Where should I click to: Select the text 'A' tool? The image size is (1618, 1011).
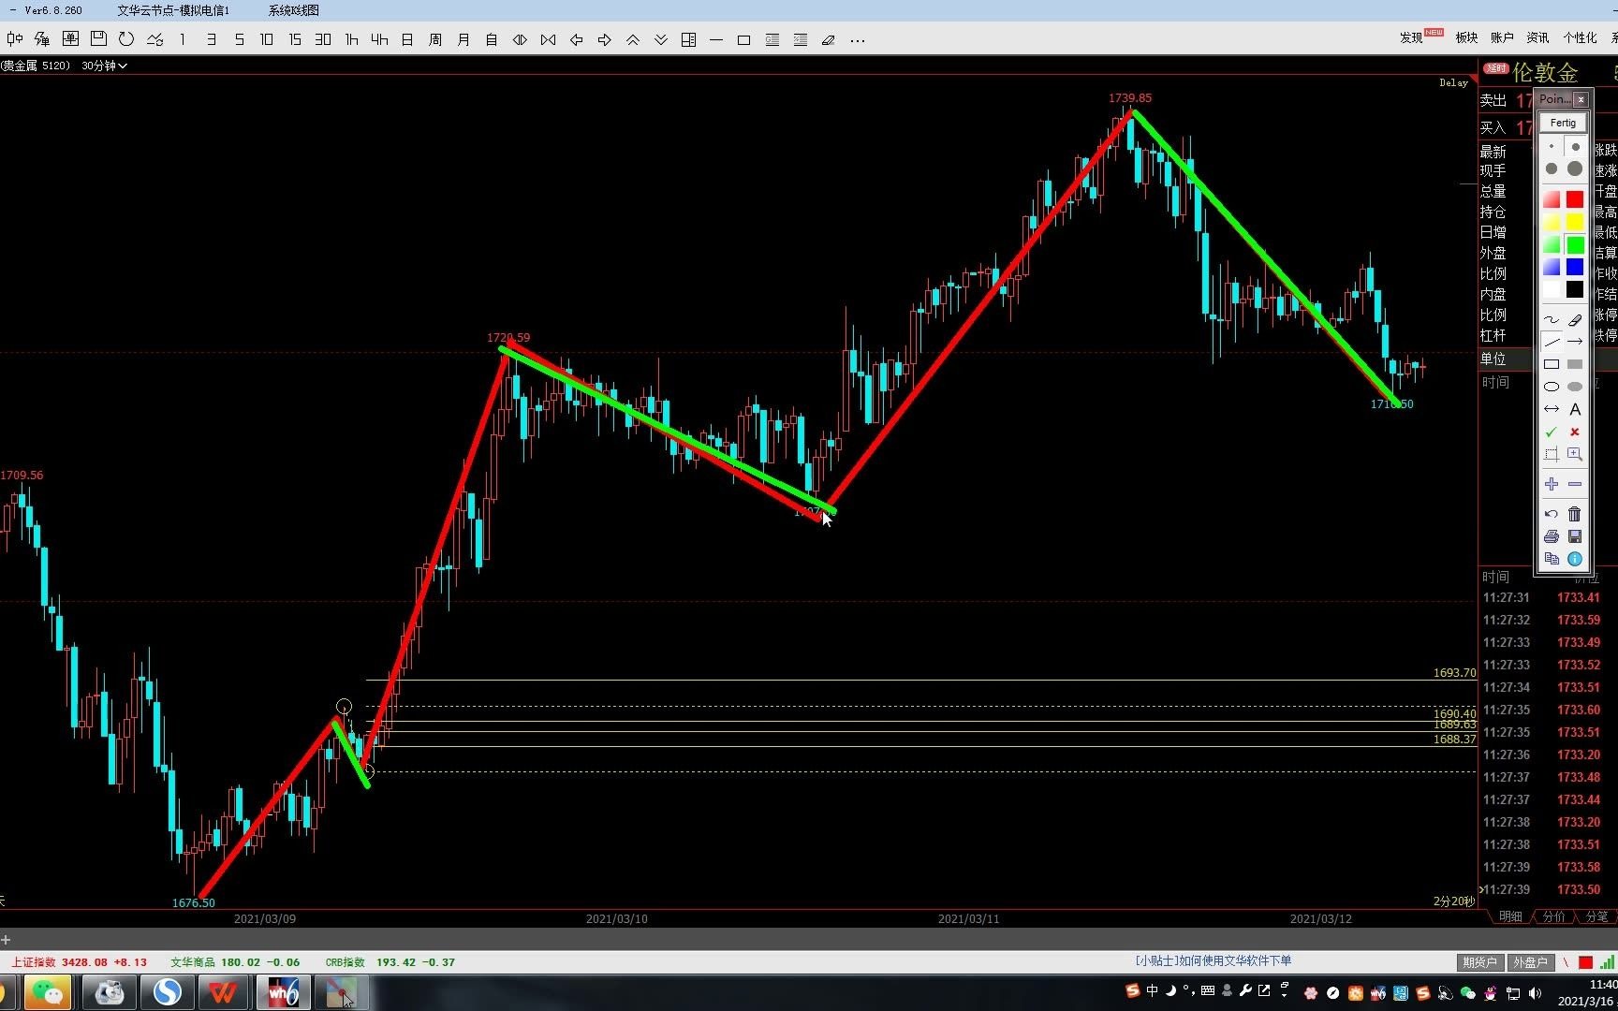[x=1575, y=409]
